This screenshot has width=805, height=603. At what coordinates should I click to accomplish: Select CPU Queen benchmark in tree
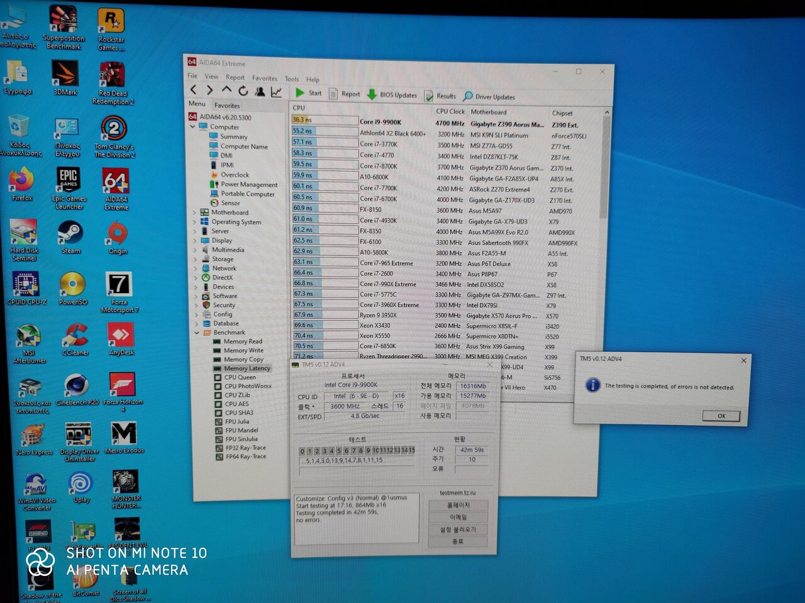240,377
